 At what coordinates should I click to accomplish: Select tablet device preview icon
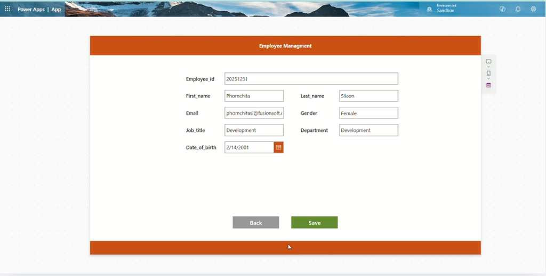[x=488, y=62]
